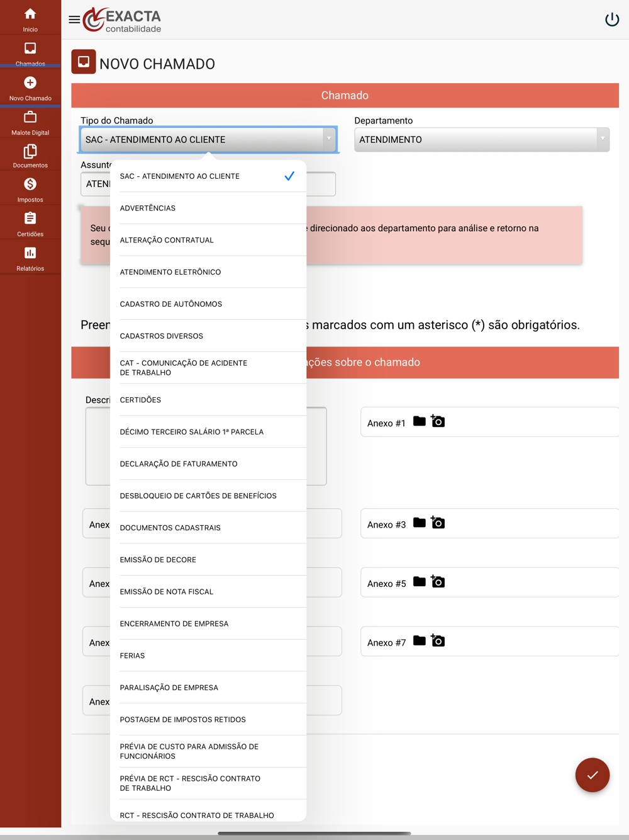Open Malote Digital briefcase icon
The width and height of the screenshot is (629, 840).
tap(30, 117)
